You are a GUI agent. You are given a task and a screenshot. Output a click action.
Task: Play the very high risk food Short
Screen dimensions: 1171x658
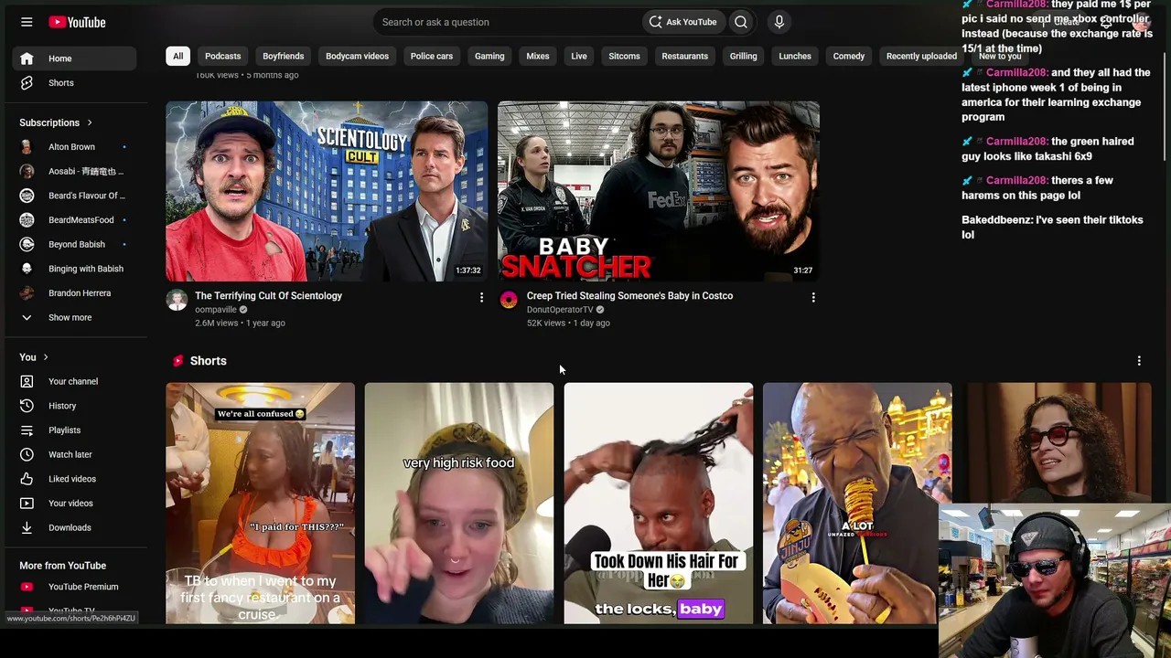point(459,504)
